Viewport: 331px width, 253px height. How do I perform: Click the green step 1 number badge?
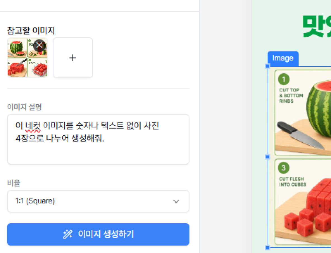tap(284, 79)
